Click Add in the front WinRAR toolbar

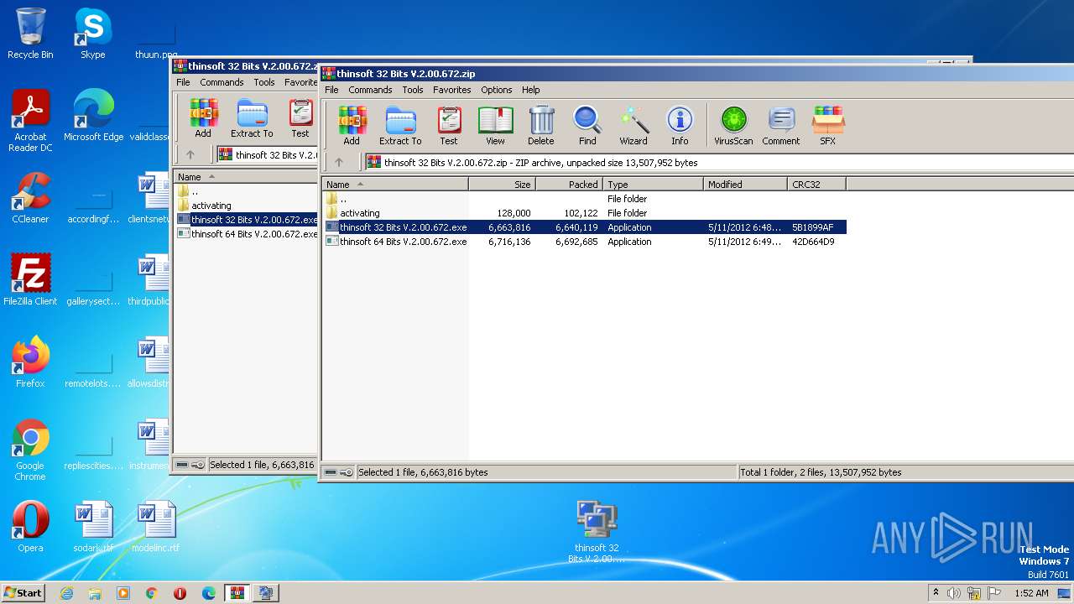coord(352,126)
